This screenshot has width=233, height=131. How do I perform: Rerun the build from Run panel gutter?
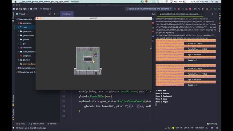[x=153, y=19]
